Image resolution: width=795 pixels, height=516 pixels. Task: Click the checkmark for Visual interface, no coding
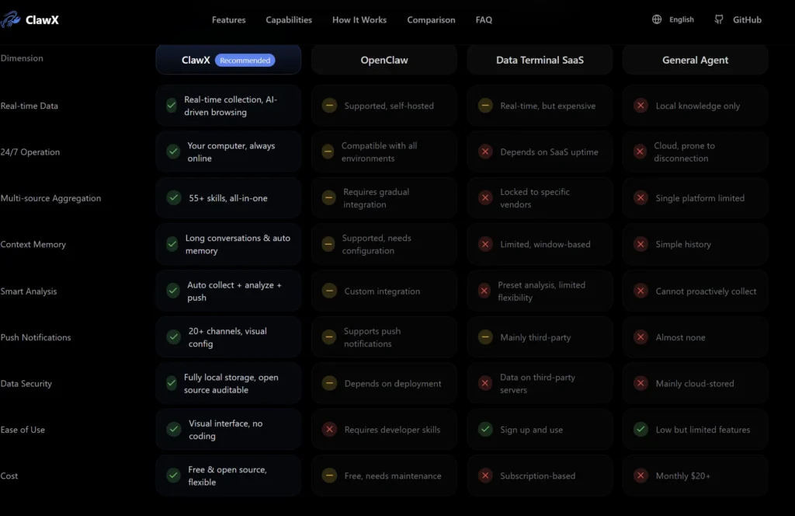[173, 429]
